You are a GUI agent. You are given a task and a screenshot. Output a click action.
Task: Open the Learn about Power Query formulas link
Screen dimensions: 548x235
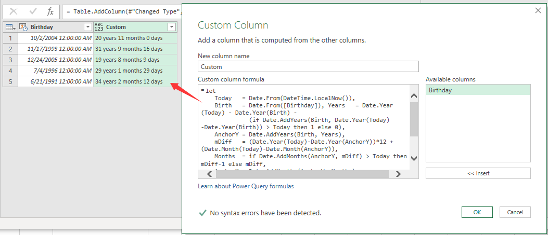[x=246, y=186]
